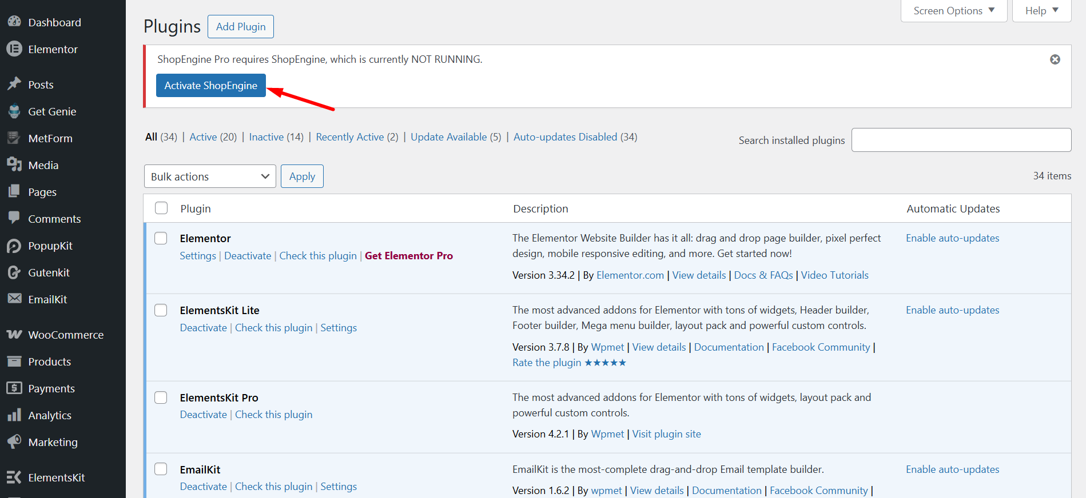Sort by Plugin column header

pyautogui.click(x=196, y=208)
